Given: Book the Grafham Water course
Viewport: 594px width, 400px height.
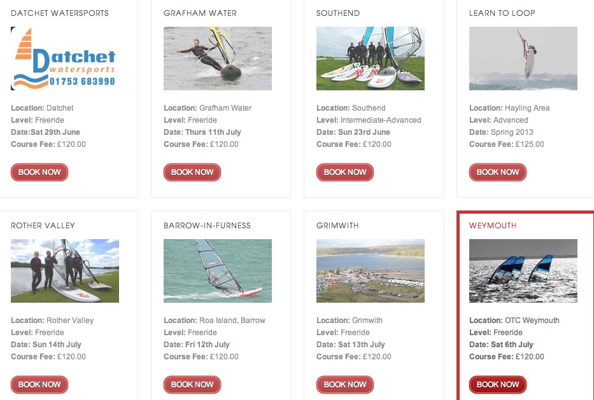Looking at the screenshot, I should click(x=192, y=172).
